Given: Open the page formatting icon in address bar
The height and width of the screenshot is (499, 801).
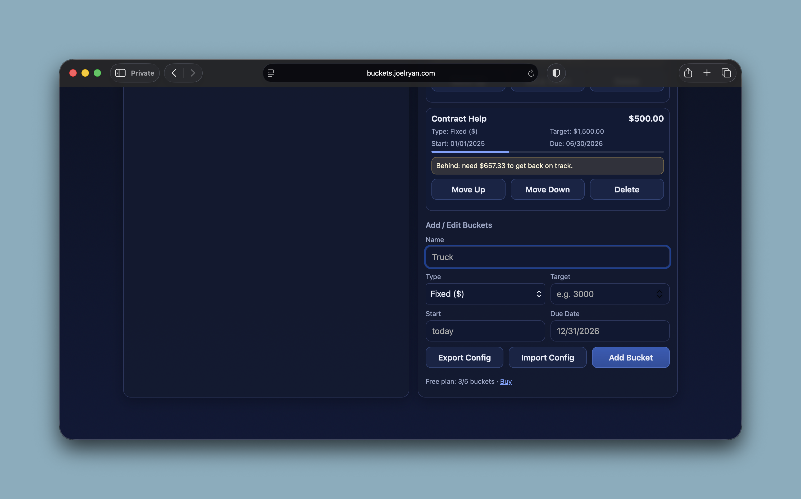Looking at the screenshot, I should 271,73.
